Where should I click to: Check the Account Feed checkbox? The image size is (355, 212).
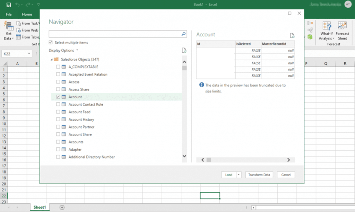58,112
